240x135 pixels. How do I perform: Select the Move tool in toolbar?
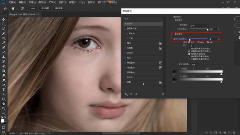coord(3,19)
